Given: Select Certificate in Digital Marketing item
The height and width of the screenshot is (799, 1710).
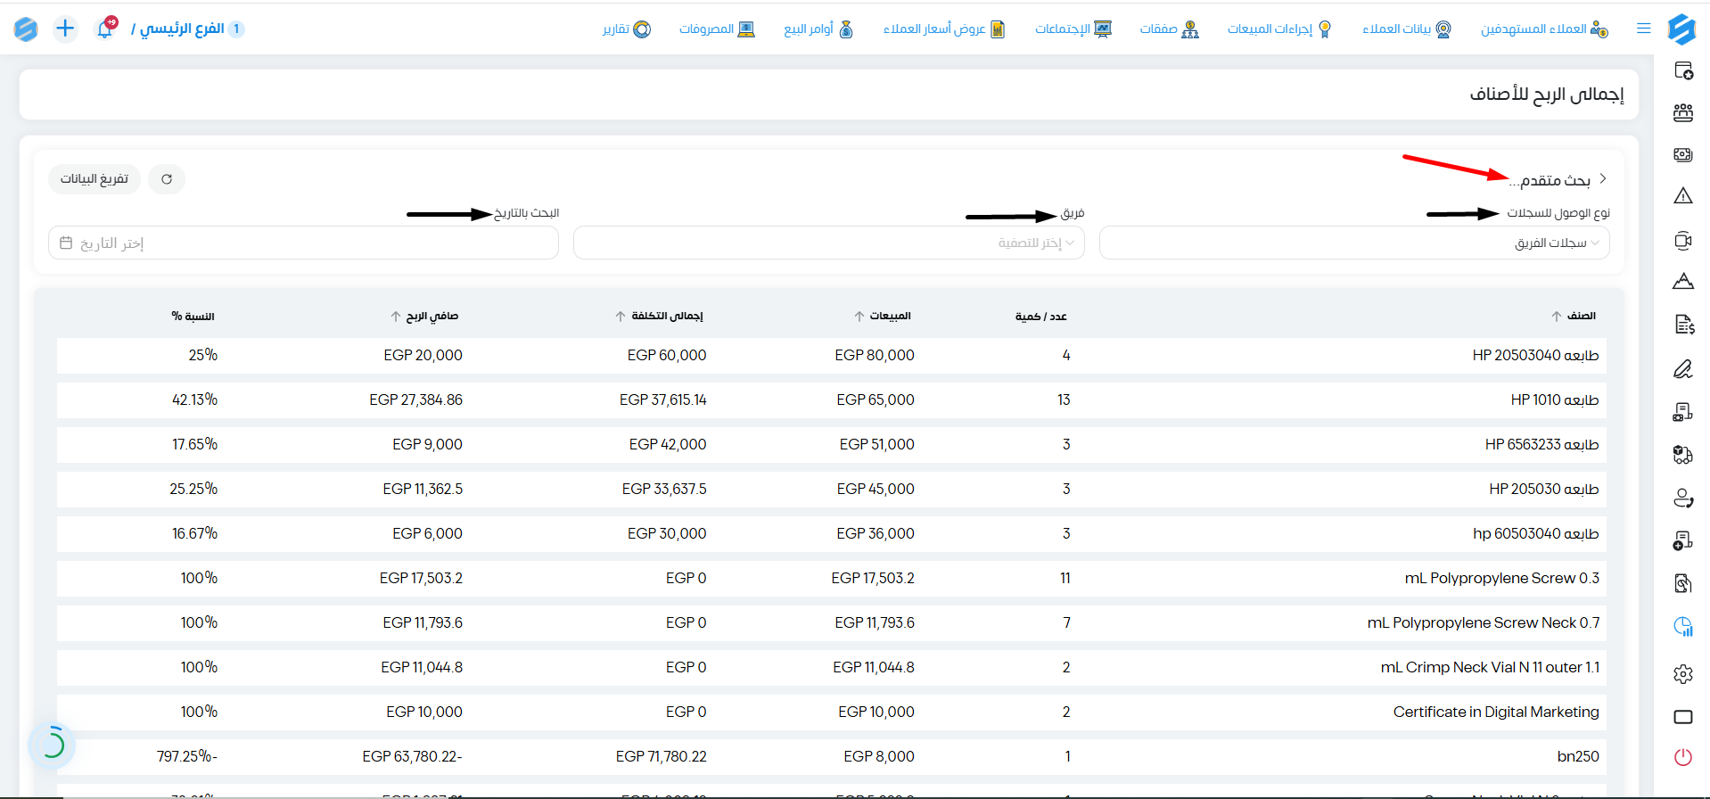Looking at the screenshot, I should point(1496,712).
